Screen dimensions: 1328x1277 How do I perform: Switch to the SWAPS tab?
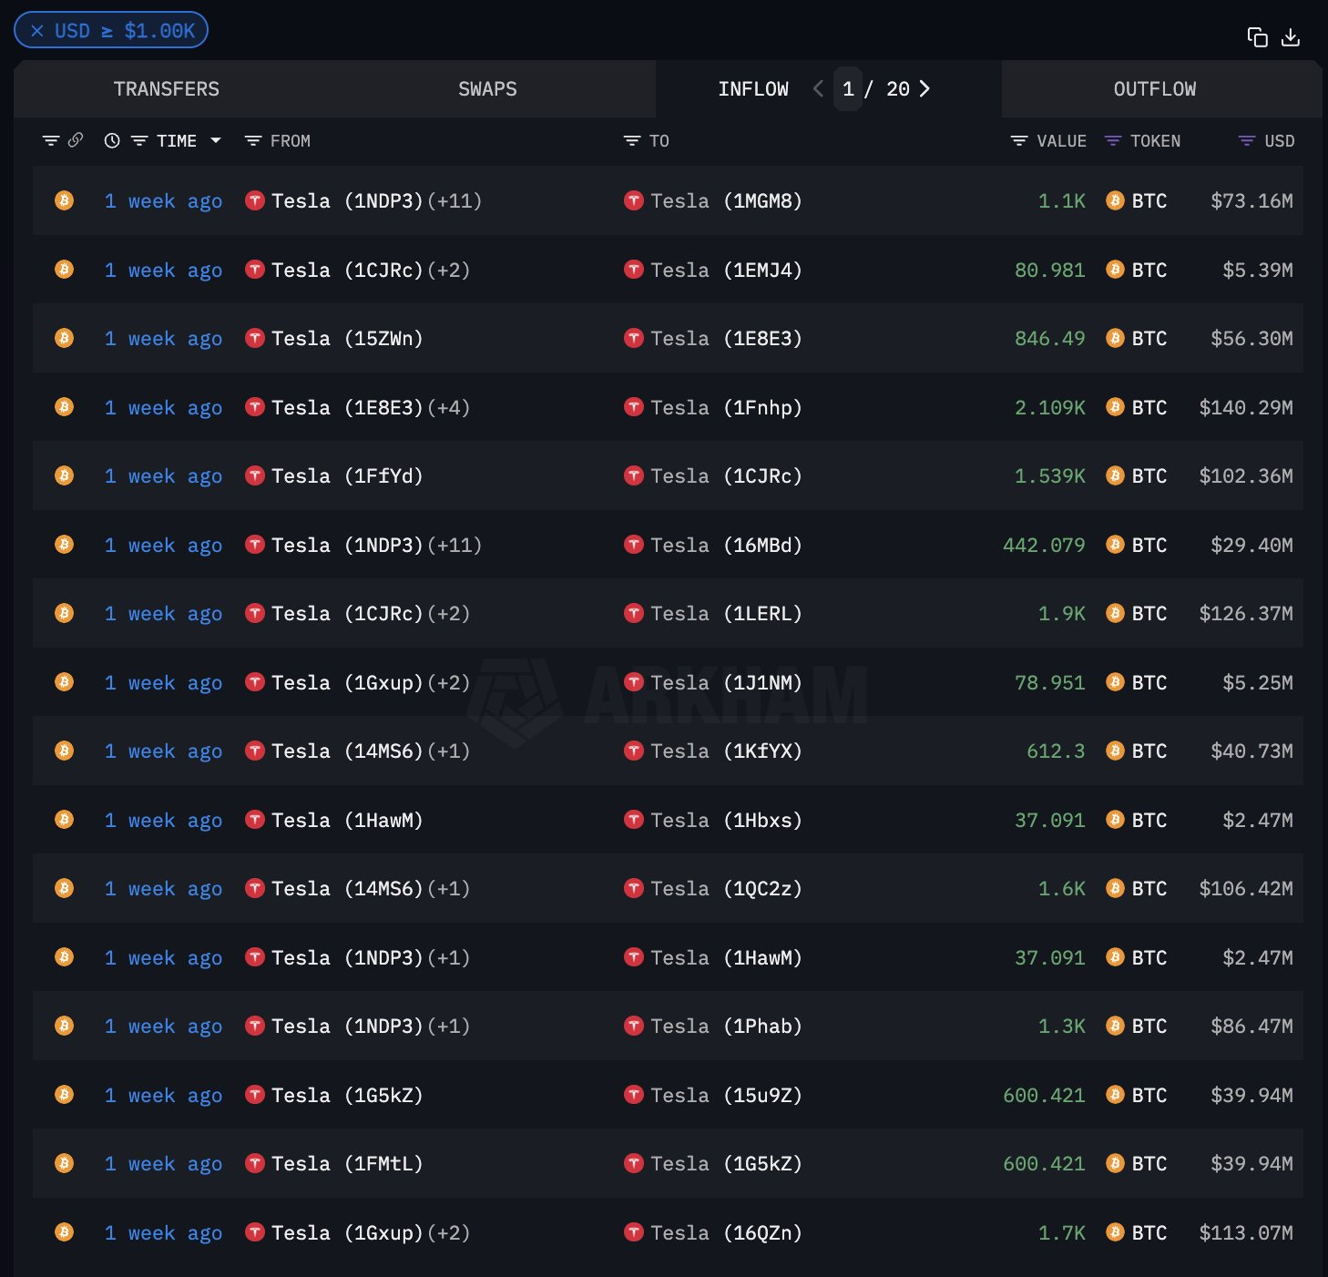click(x=486, y=88)
